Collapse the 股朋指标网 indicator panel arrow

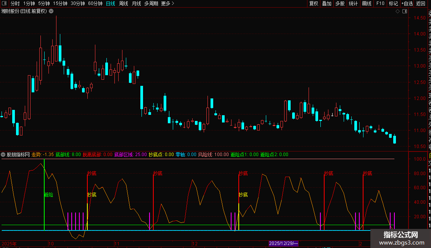click(3, 155)
